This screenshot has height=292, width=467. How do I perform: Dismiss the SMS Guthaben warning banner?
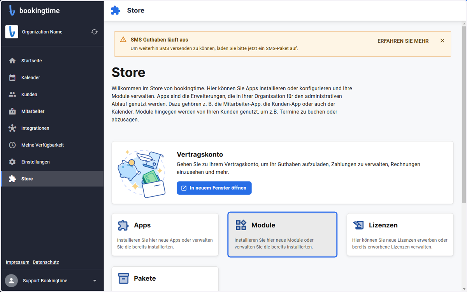(442, 40)
